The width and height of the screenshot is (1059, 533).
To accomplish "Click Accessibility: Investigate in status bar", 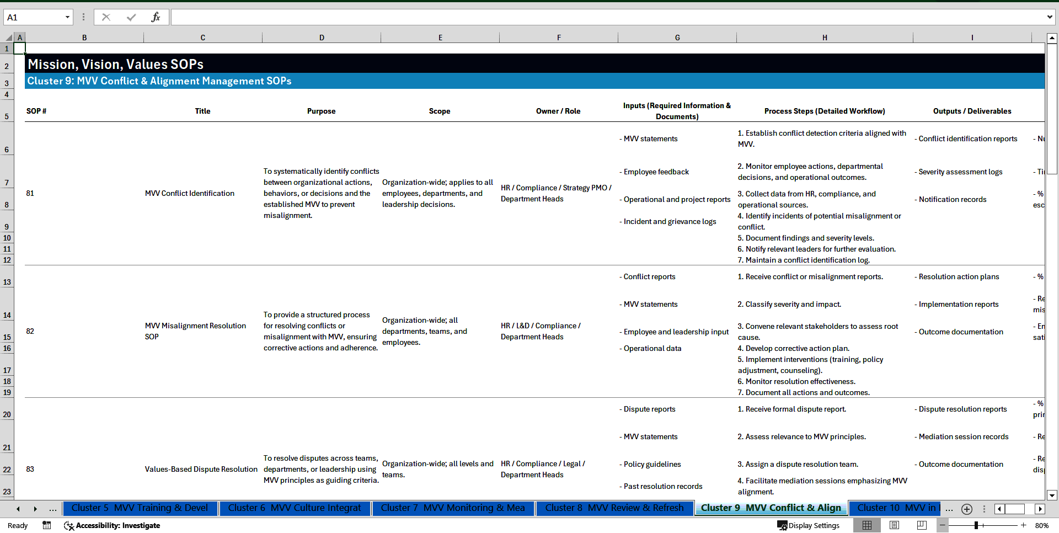I will (117, 525).
